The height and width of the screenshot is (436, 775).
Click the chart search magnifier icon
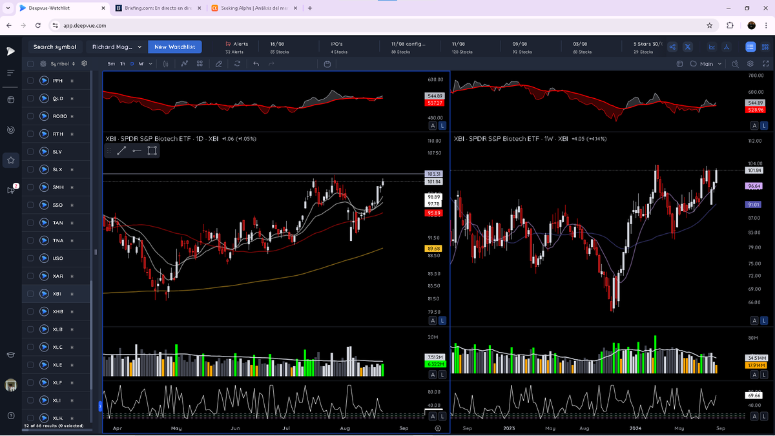[x=735, y=64]
